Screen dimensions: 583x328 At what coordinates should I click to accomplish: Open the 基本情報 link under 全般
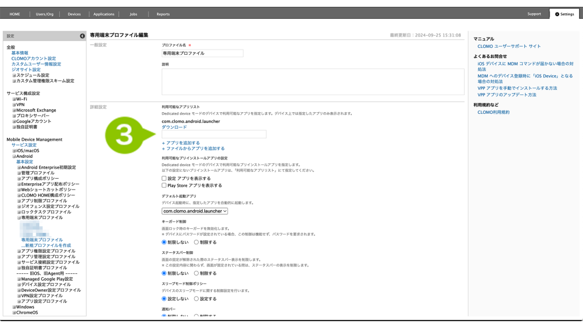pos(20,53)
